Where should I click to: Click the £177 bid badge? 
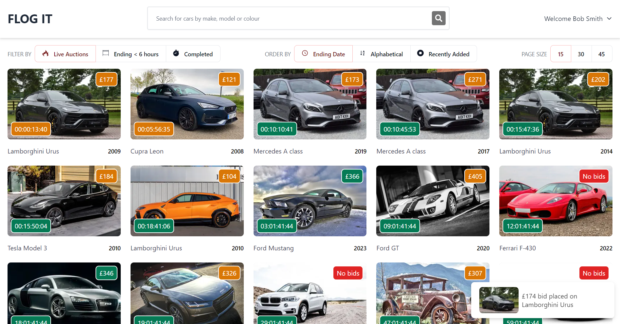[106, 80]
